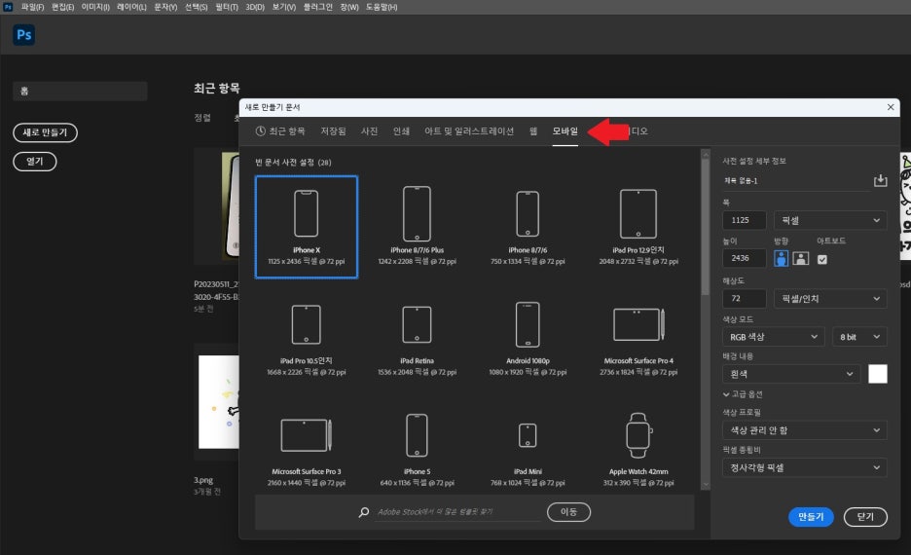
Task: Collapse the advanced options section
Action: point(743,394)
